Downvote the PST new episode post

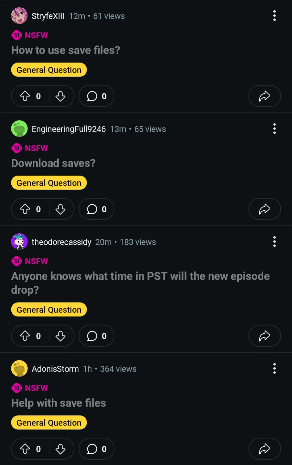[x=60, y=336]
